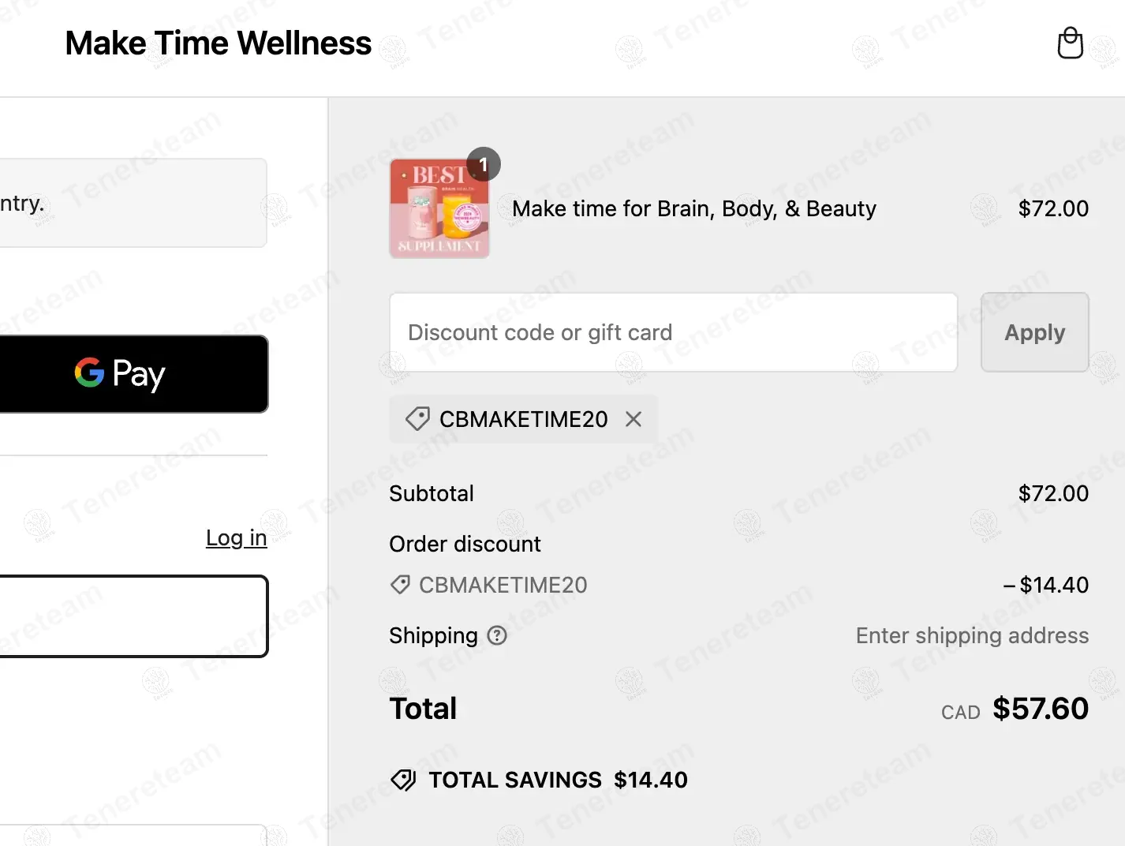1125x846 pixels.
Task: Click the Enter shipping address text
Action: click(x=971, y=635)
